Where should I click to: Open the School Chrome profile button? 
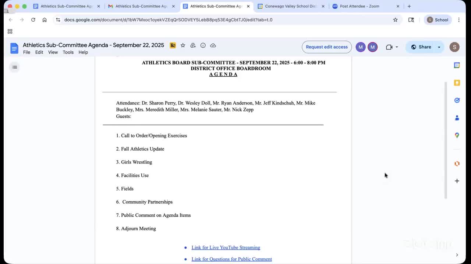coord(438,20)
